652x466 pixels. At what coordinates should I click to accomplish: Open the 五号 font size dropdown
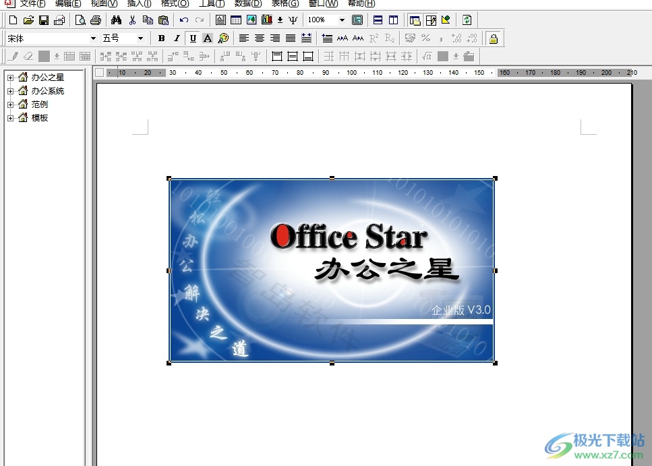pos(141,38)
